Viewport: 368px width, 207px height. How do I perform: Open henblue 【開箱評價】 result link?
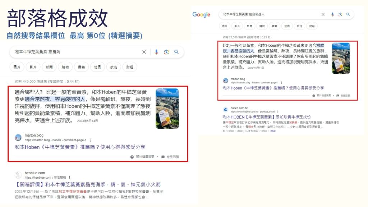pyautogui.click(x=88, y=185)
